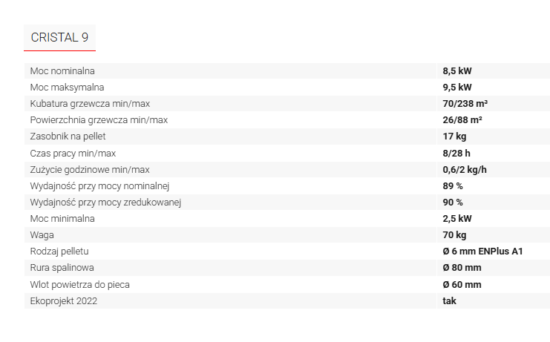The height and width of the screenshot is (342, 550).
Task: Select the Czas pracy min/max label
Action: [x=73, y=153]
